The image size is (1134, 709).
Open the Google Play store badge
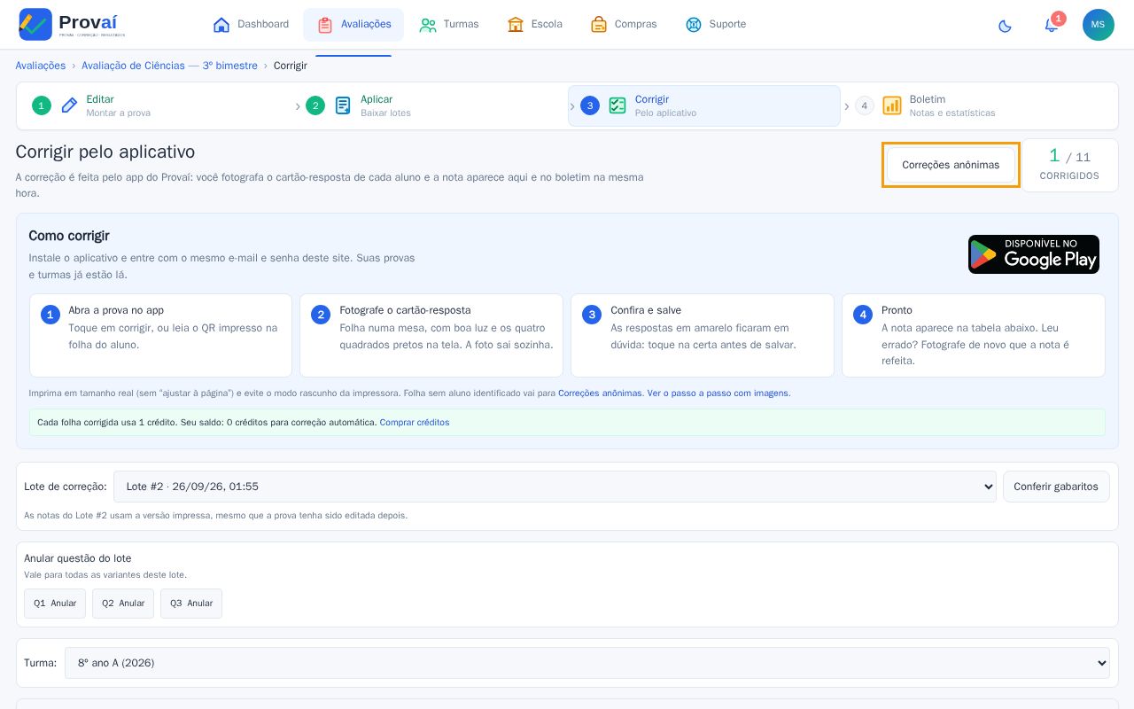pos(1034,254)
